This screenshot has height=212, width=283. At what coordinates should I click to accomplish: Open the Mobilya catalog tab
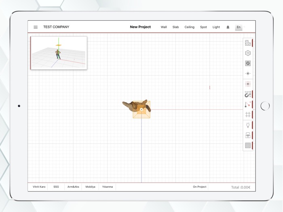click(90, 187)
